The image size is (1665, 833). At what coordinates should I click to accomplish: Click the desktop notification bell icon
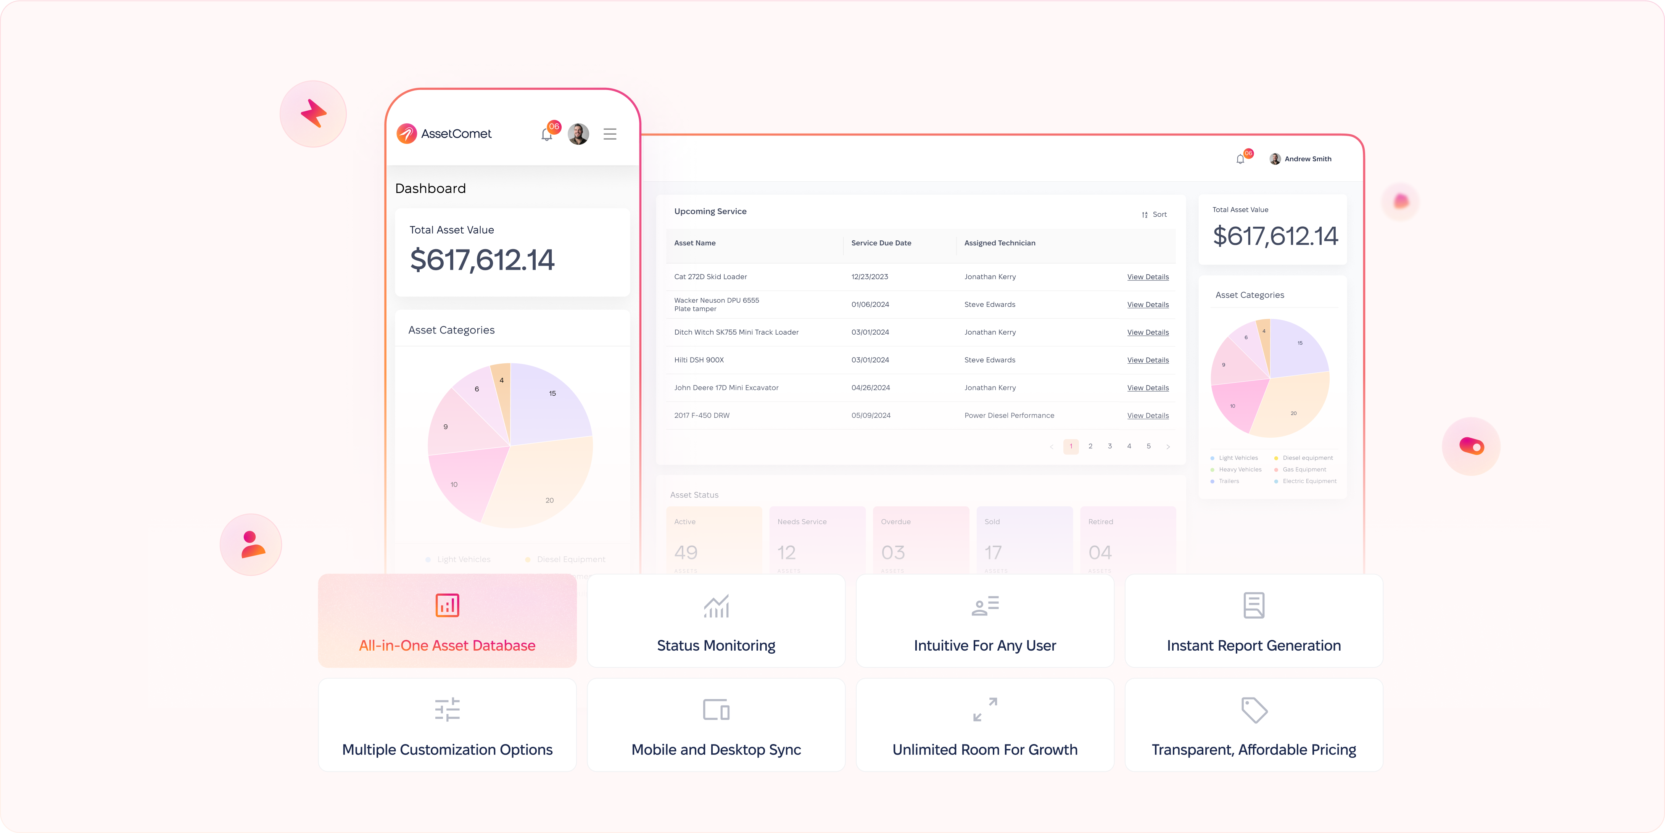click(x=1240, y=159)
